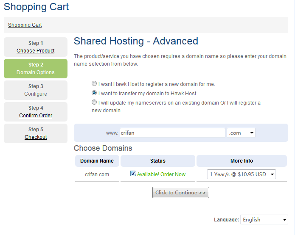Viewport: 295px width, 235px height.
Task: Toggle the crifan.com Available checkbox
Action: pyautogui.click(x=133, y=174)
